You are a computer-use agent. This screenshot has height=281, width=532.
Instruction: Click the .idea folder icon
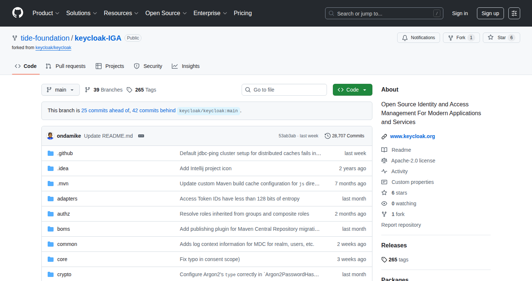point(51,168)
